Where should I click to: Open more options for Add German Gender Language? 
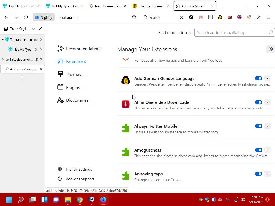point(267,78)
